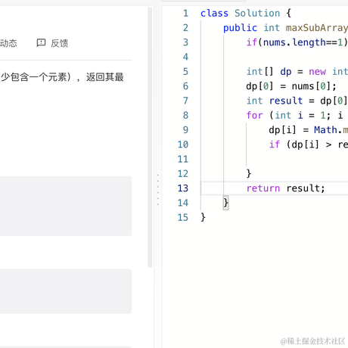This screenshot has height=348, width=348.
Task: Click final closing brace on line 15
Action: click(203, 217)
